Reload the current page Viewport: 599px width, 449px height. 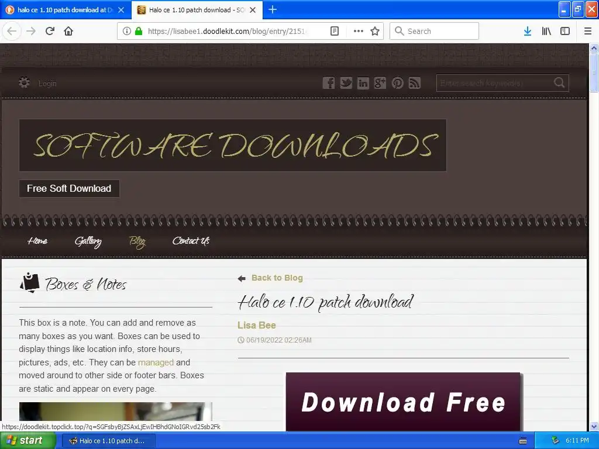point(50,31)
